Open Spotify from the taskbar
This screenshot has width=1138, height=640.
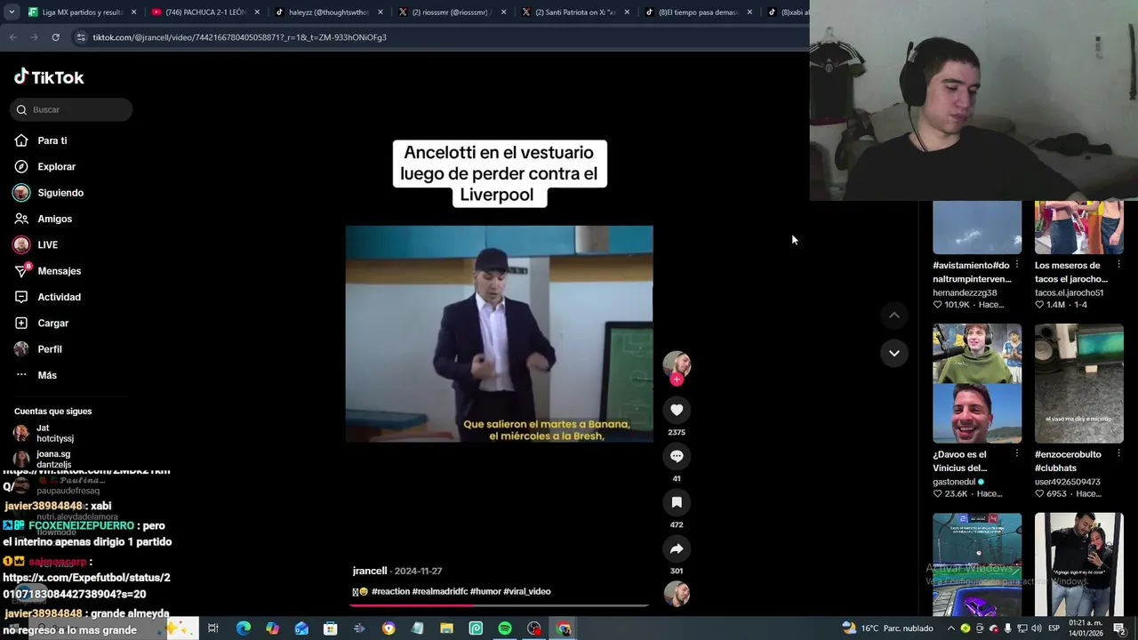pyautogui.click(x=505, y=628)
